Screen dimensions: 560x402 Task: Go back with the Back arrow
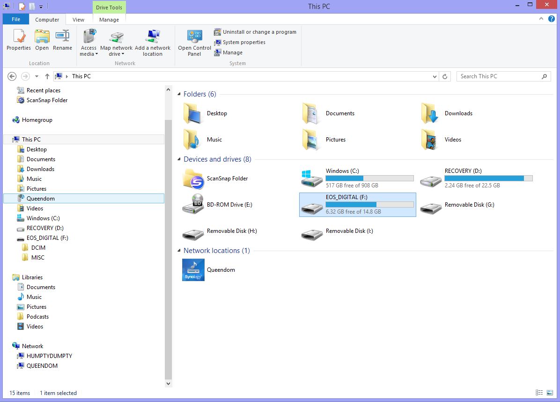click(x=12, y=76)
